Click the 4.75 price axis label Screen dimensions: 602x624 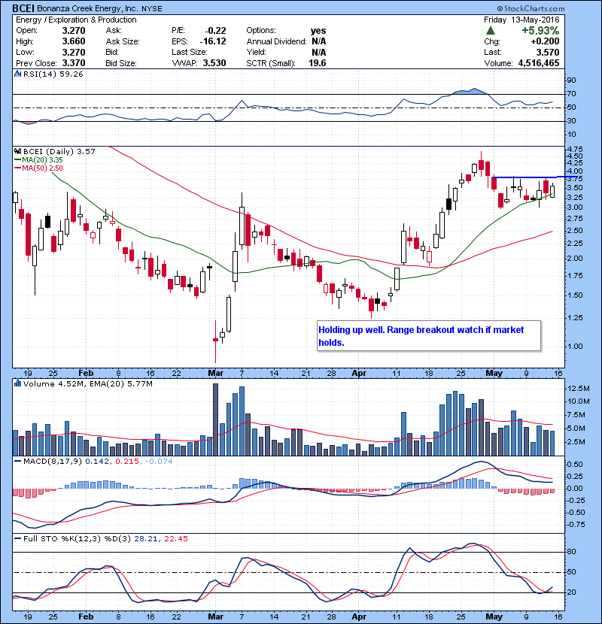click(x=574, y=150)
